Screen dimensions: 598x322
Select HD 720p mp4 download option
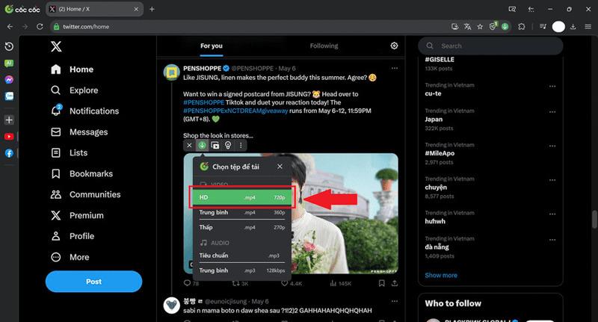[x=243, y=198]
